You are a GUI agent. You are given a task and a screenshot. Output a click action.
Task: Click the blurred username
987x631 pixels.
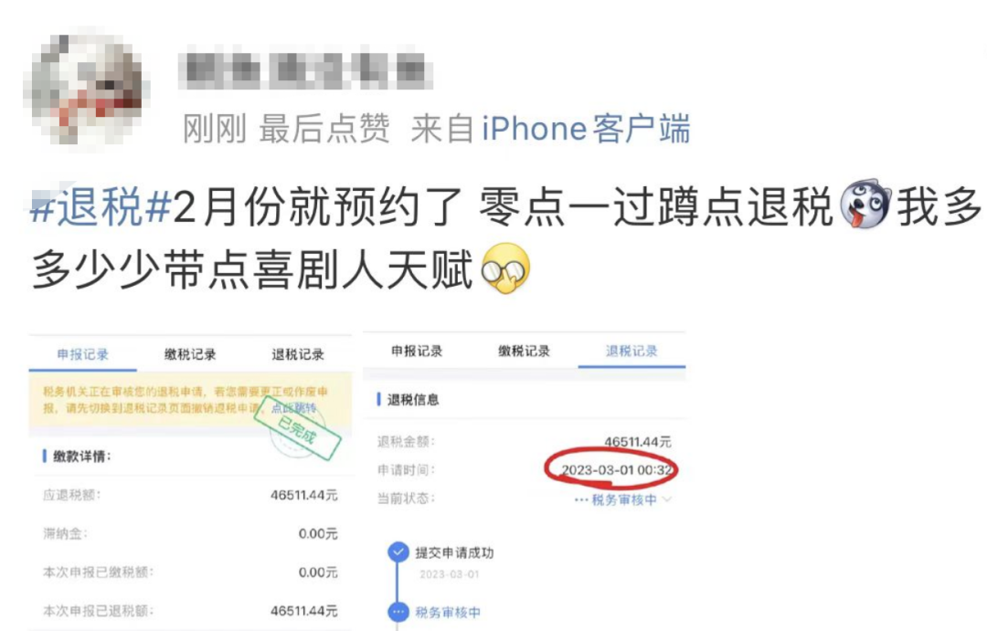click(x=304, y=69)
